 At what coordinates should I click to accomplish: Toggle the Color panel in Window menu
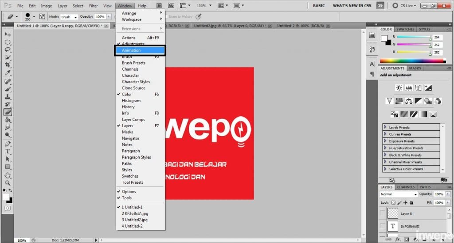coord(141,95)
